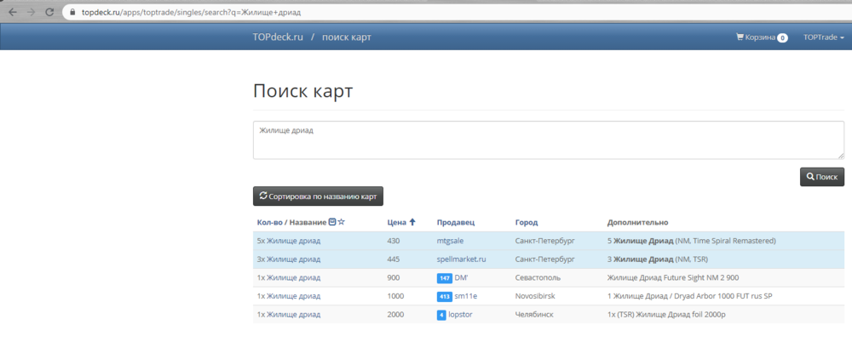Click the browser forward arrow
852x359 pixels.
pyautogui.click(x=32, y=13)
